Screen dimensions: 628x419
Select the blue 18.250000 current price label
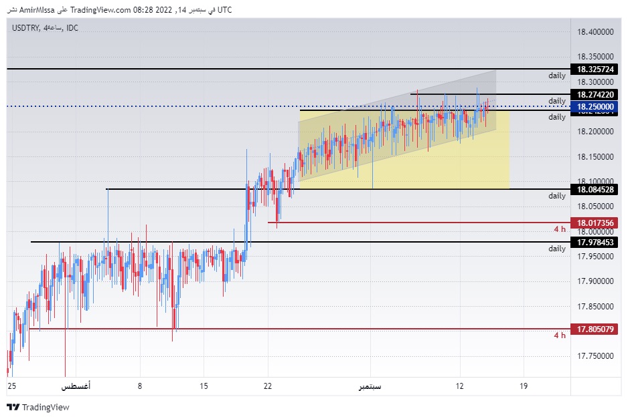[x=595, y=106]
